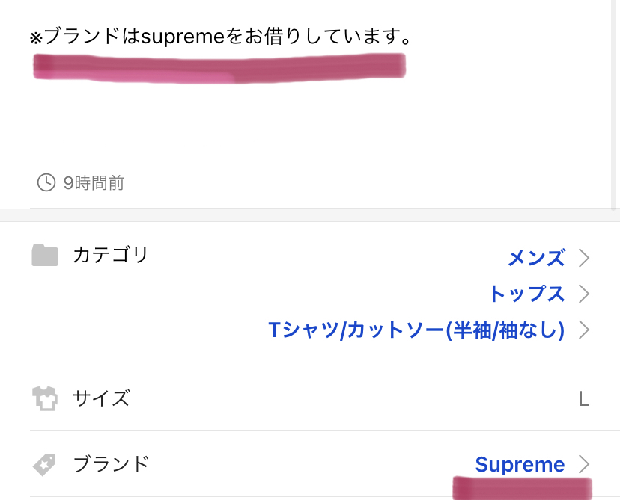Click the gray folder icon beside カテゴリ
Screen dimensions: 620x500
tap(45, 256)
